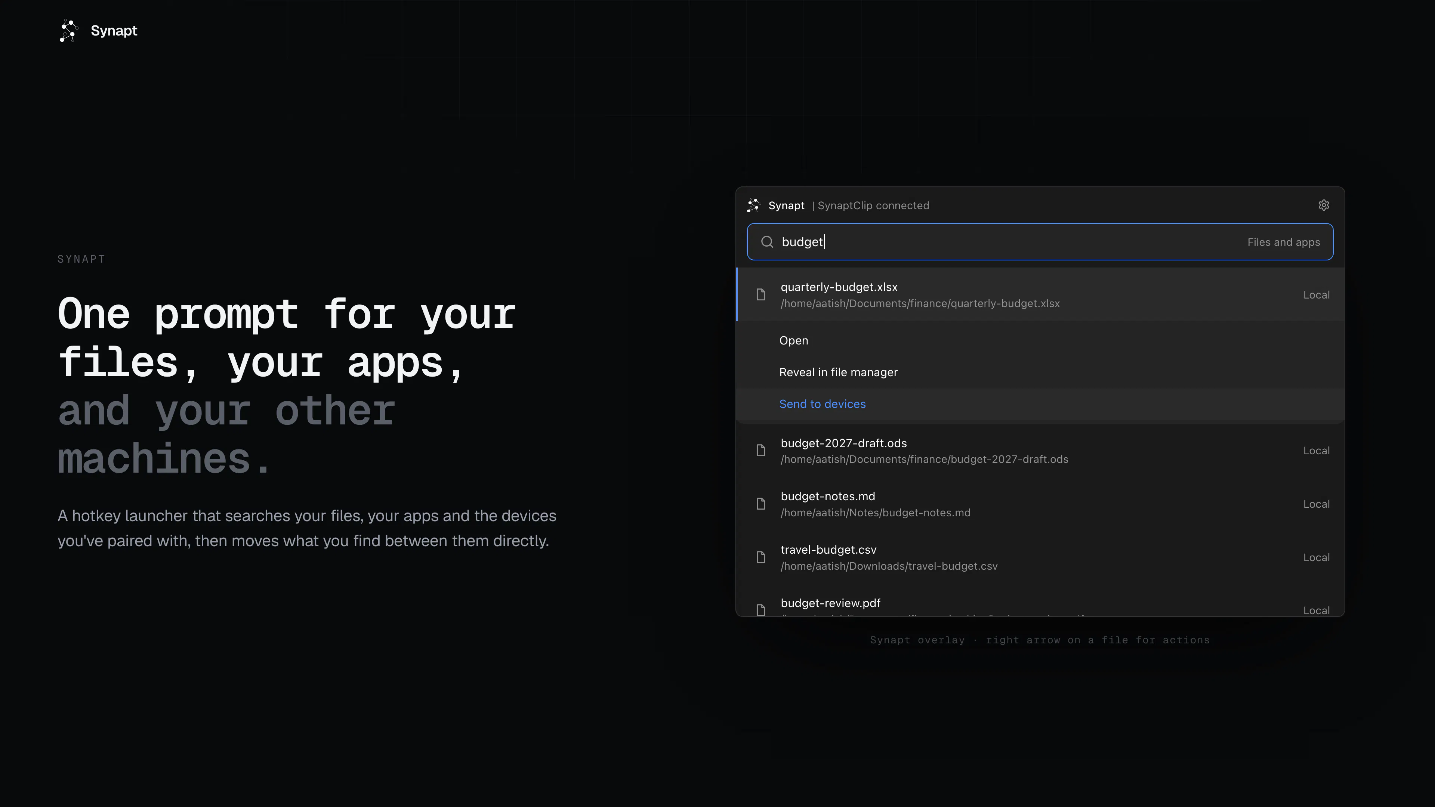Open overlay settings via gear icon

coord(1324,205)
